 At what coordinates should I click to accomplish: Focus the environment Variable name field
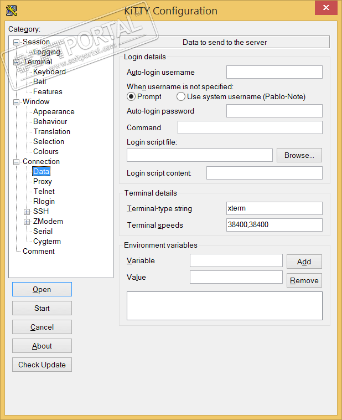coord(236,260)
